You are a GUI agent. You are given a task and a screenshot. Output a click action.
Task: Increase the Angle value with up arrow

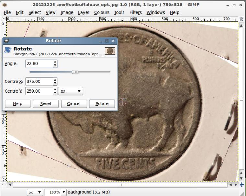(55, 62)
